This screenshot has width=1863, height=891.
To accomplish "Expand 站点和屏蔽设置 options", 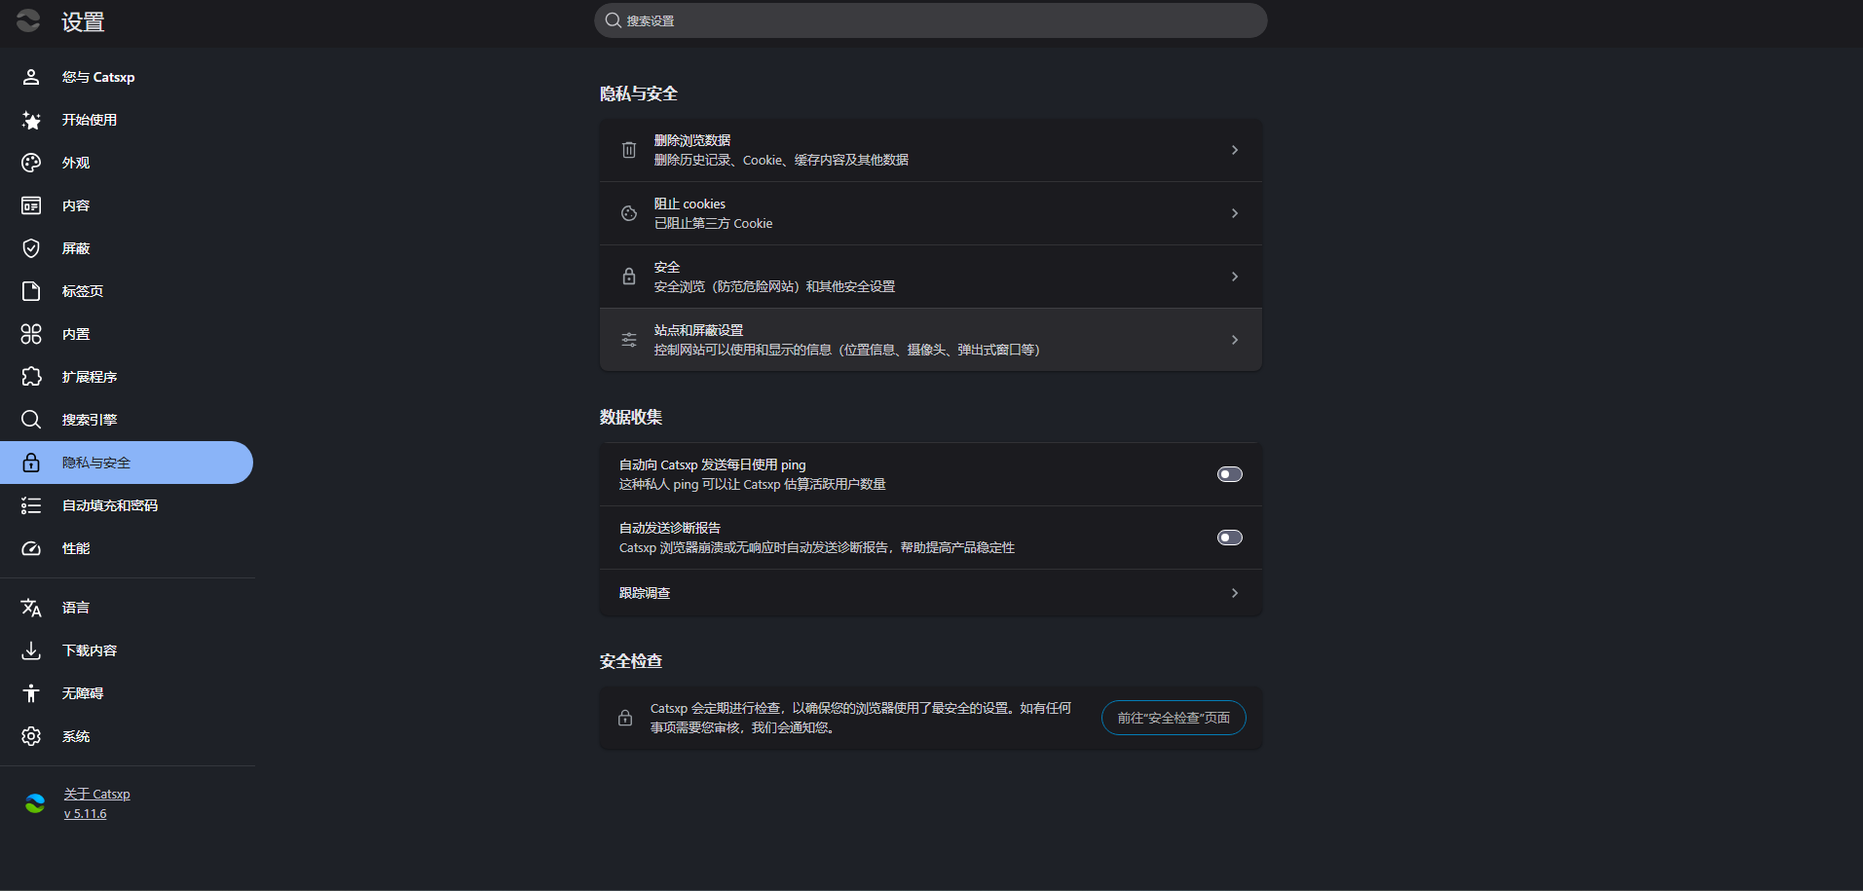I will click(1234, 339).
